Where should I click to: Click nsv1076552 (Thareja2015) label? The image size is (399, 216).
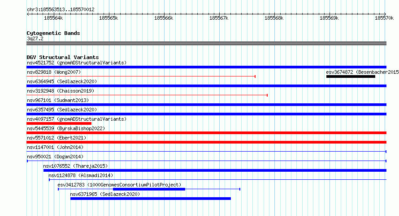coord(75,166)
